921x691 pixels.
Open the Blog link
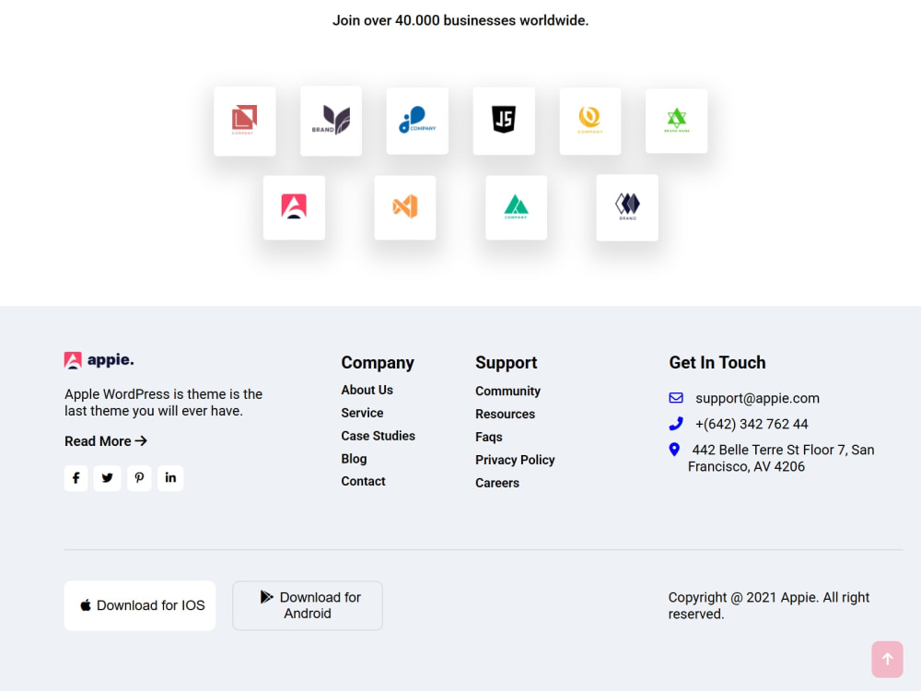(x=355, y=459)
